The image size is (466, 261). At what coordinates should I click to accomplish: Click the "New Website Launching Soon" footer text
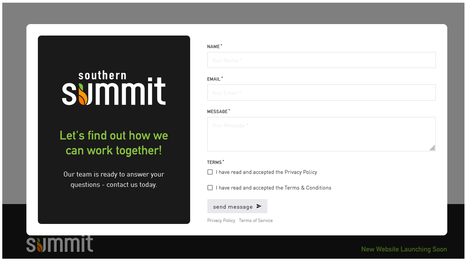(x=404, y=249)
